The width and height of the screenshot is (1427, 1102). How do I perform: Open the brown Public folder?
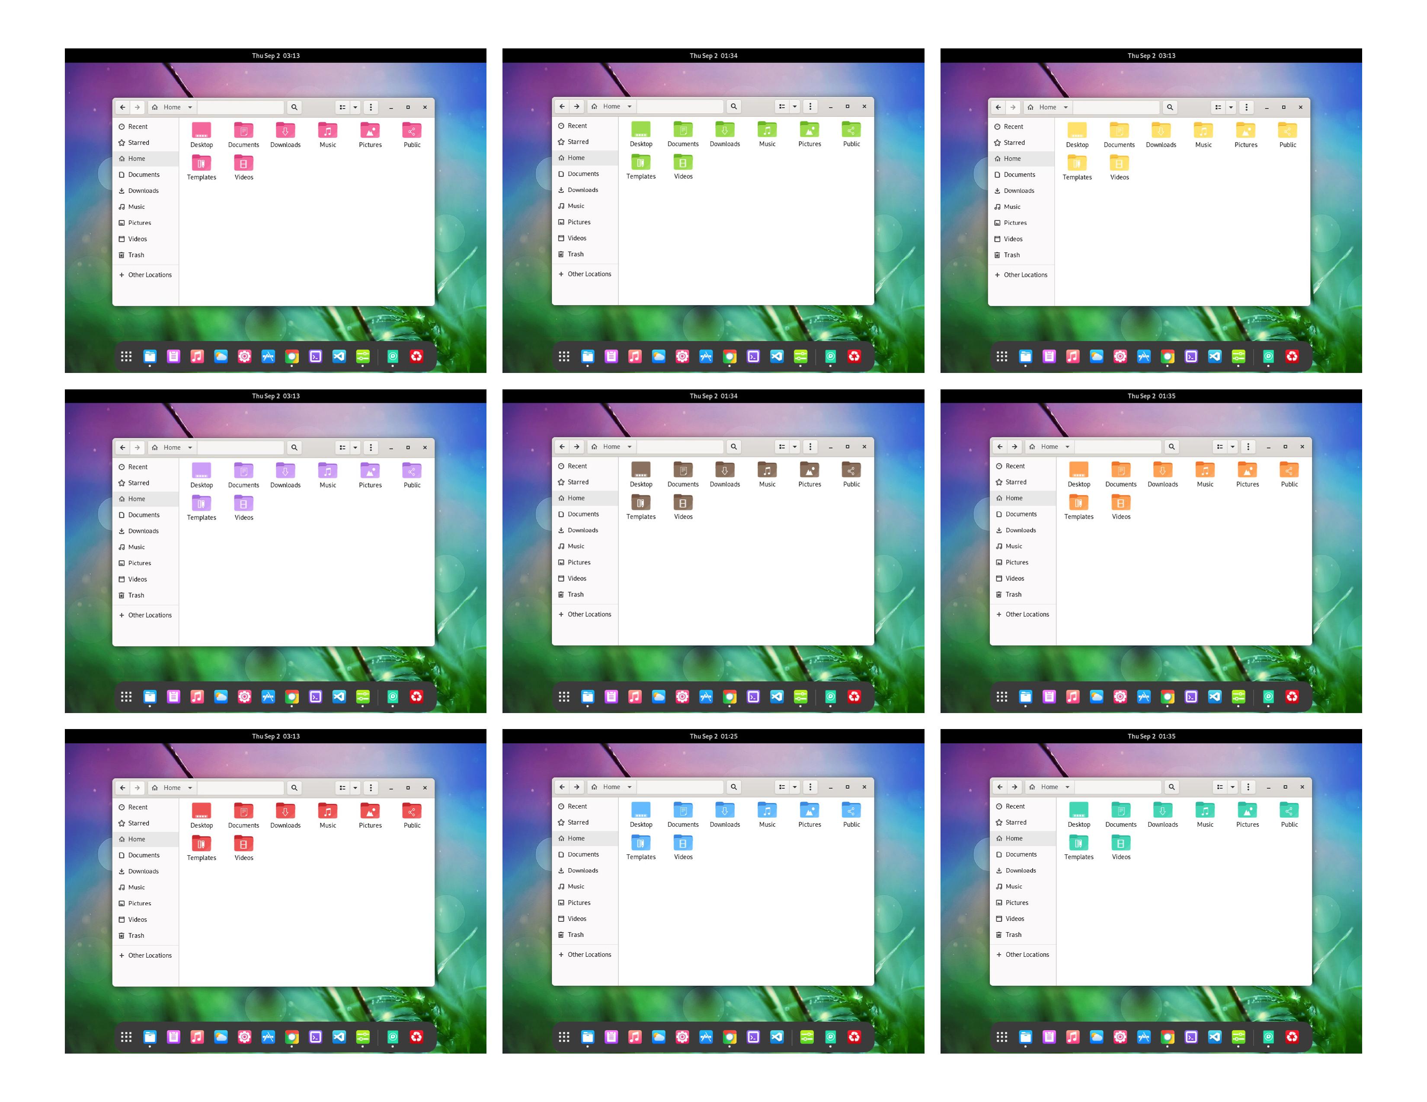pyautogui.click(x=851, y=469)
